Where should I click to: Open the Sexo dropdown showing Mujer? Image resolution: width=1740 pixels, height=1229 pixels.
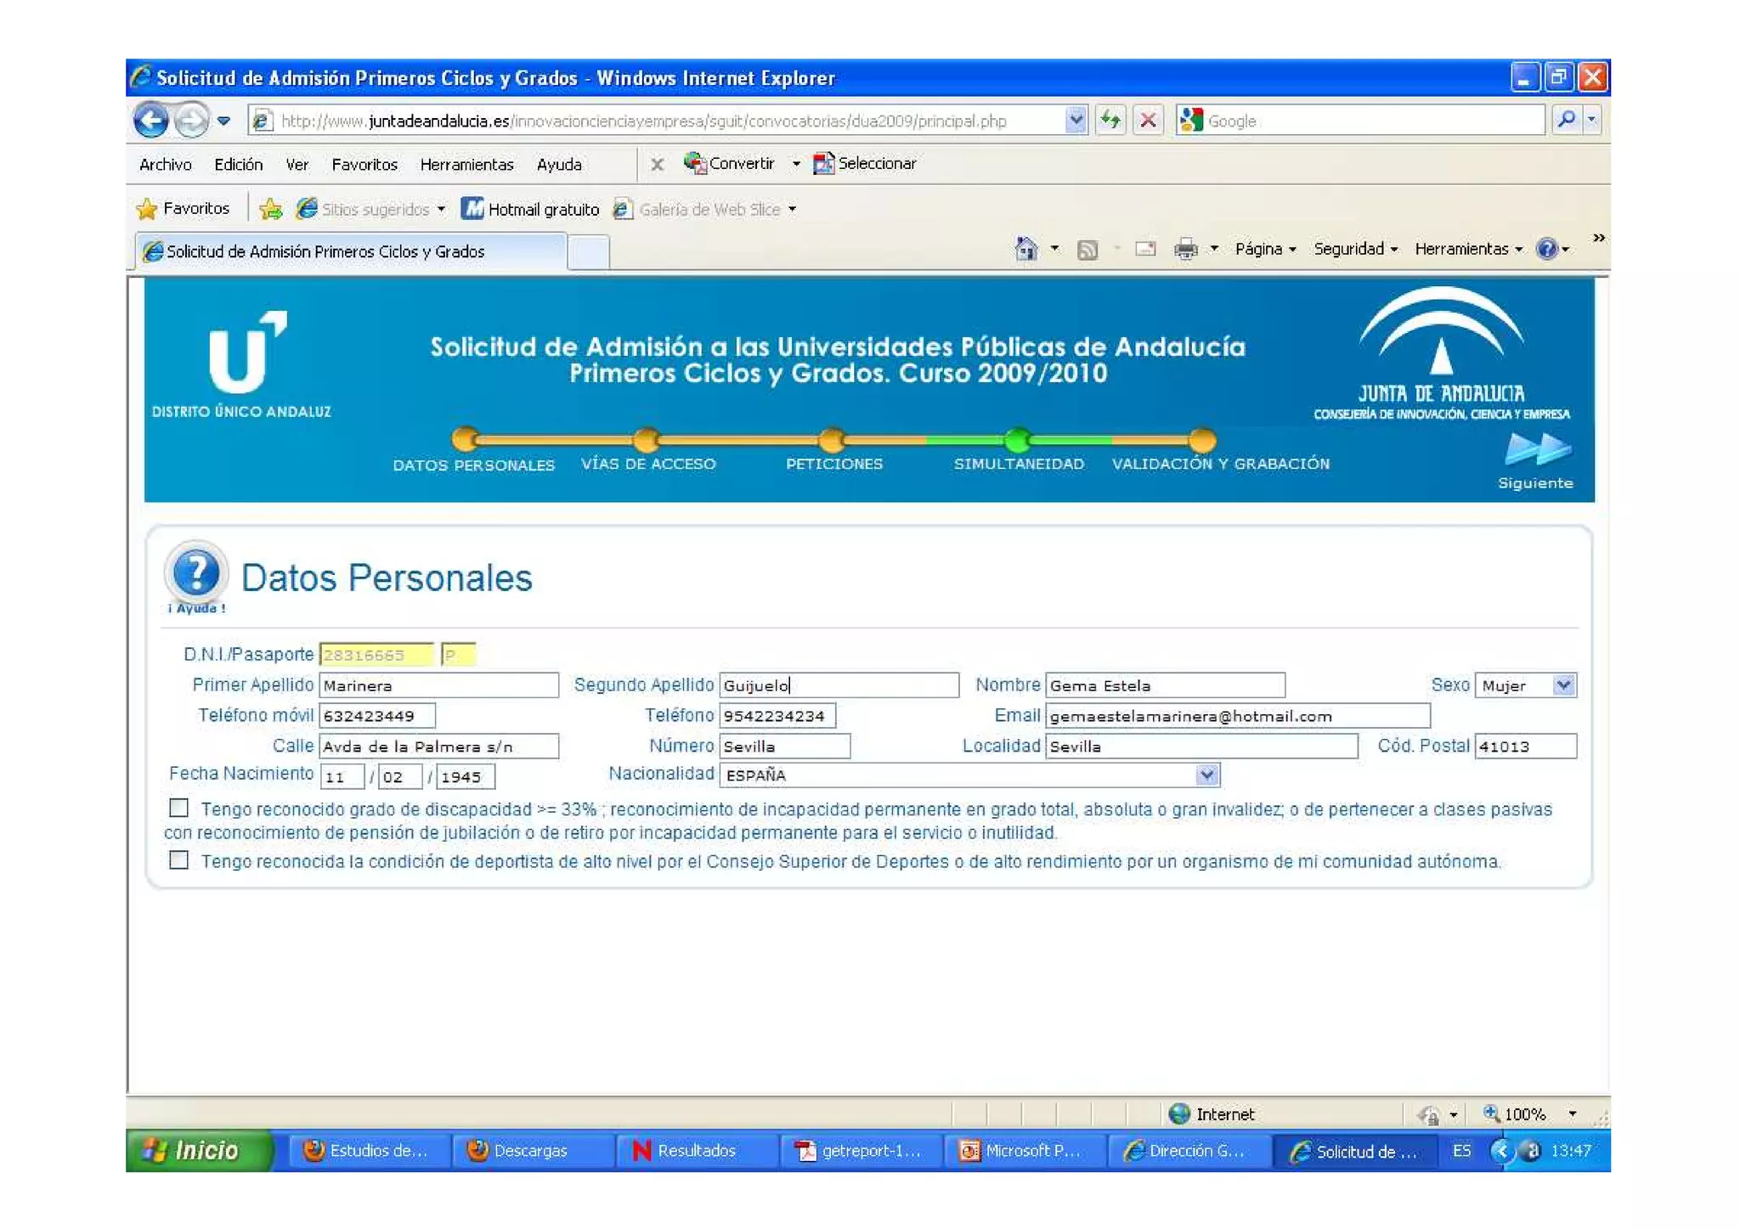pos(1564,685)
